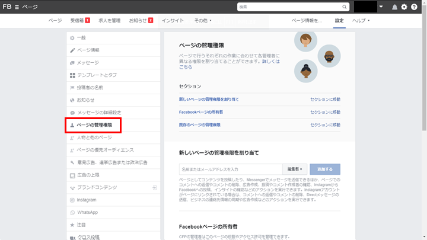Click セクションに移動 for Facebookページの所有者

325,112
